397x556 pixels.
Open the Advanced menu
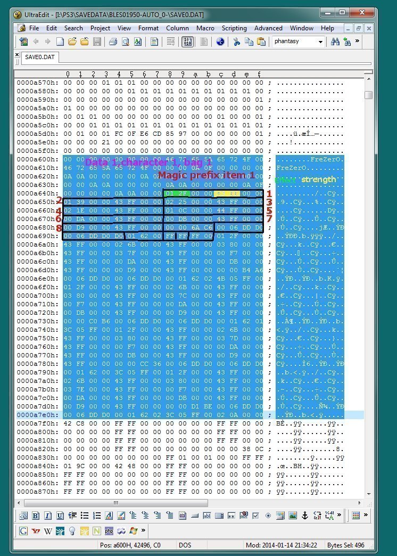coord(268,28)
